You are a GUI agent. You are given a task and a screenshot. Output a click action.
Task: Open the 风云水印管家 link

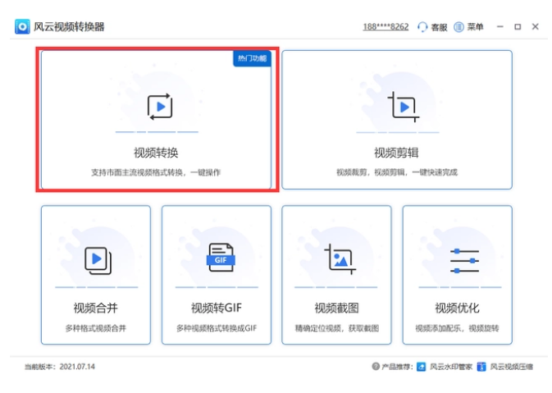pos(451,367)
